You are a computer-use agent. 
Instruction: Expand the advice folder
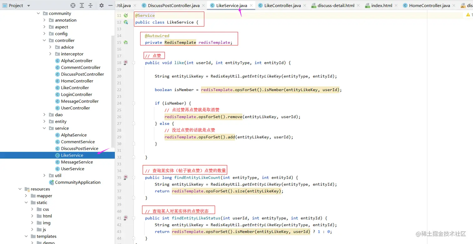[x=50, y=47]
